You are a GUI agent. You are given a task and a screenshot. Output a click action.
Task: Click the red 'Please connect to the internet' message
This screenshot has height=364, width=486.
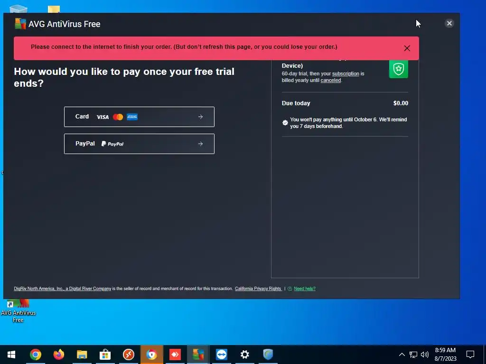point(184,47)
